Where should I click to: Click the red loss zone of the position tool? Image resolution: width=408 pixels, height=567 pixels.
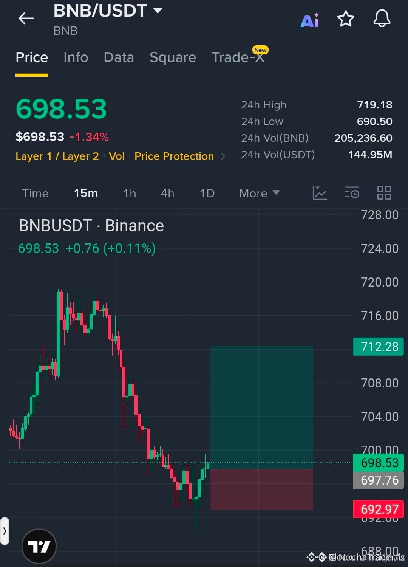pyautogui.click(x=261, y=489)
